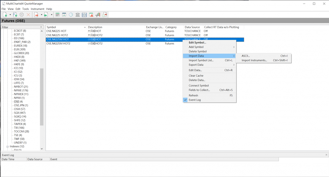Choose Refresh in context menu

pos(209,95)
